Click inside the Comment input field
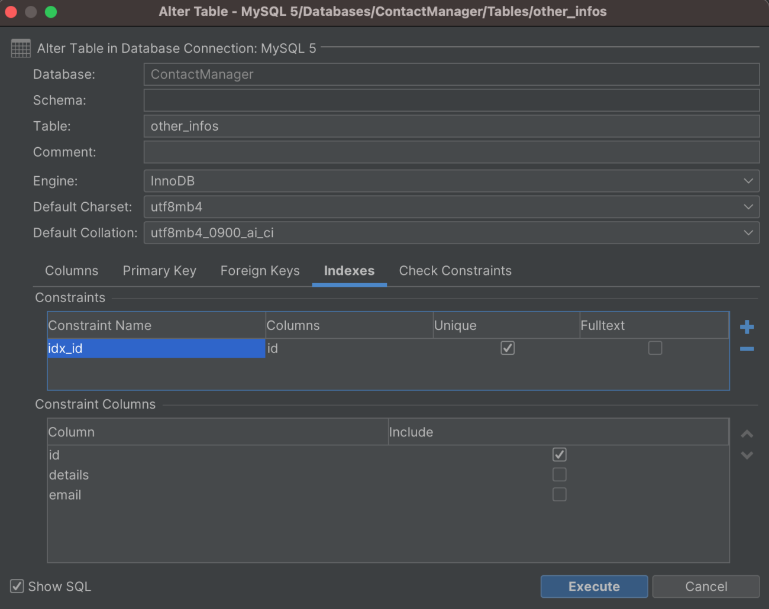769x609 pixels. [451, 152]
